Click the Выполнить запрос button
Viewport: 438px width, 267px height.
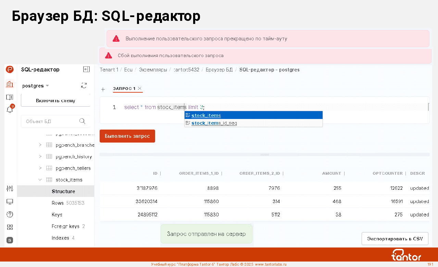127,136
